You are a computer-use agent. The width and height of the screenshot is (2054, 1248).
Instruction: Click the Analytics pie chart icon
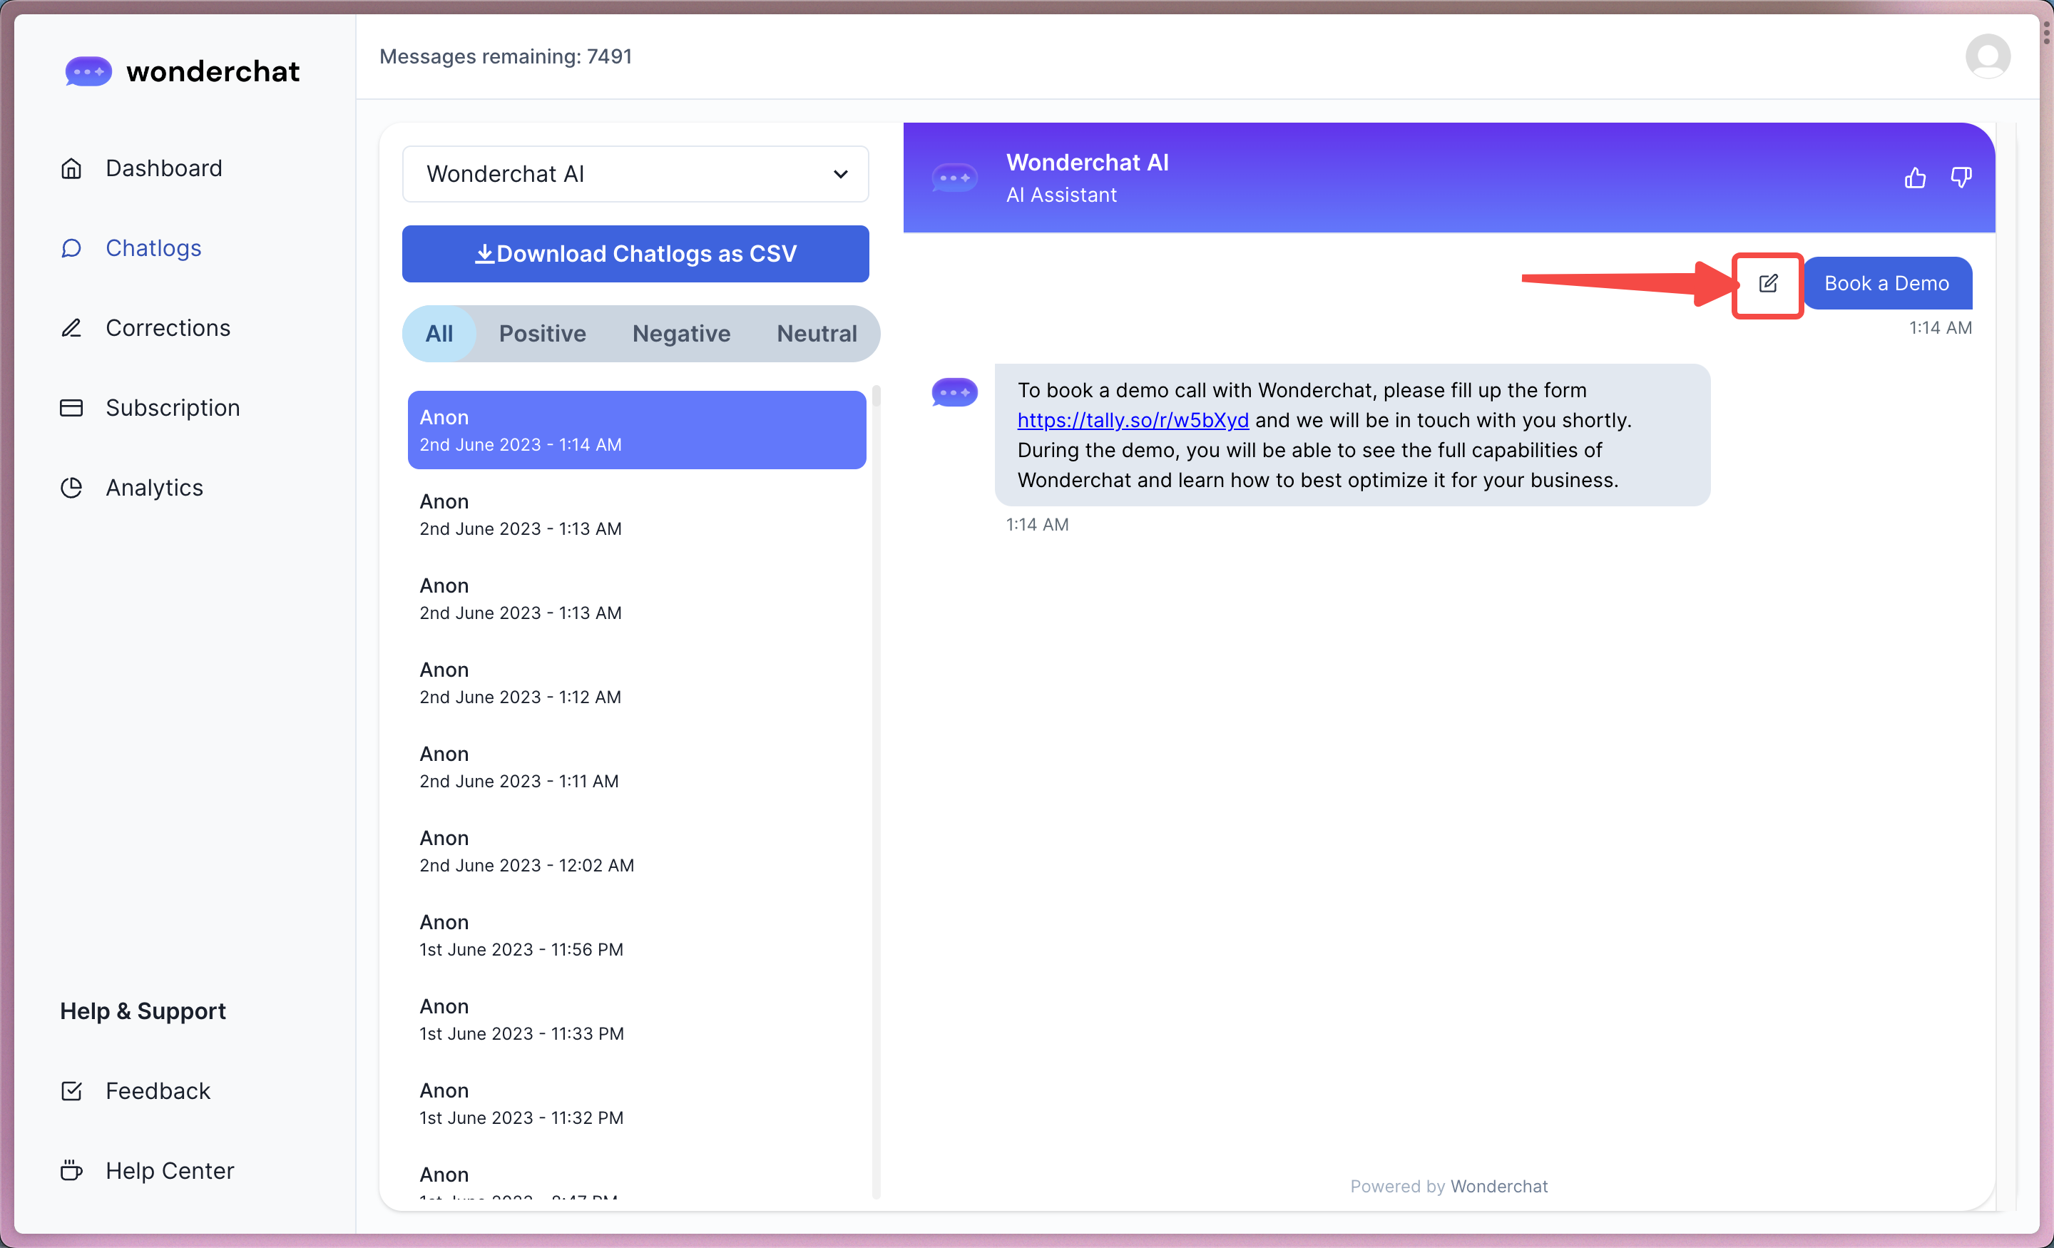[x=72, y=488]
